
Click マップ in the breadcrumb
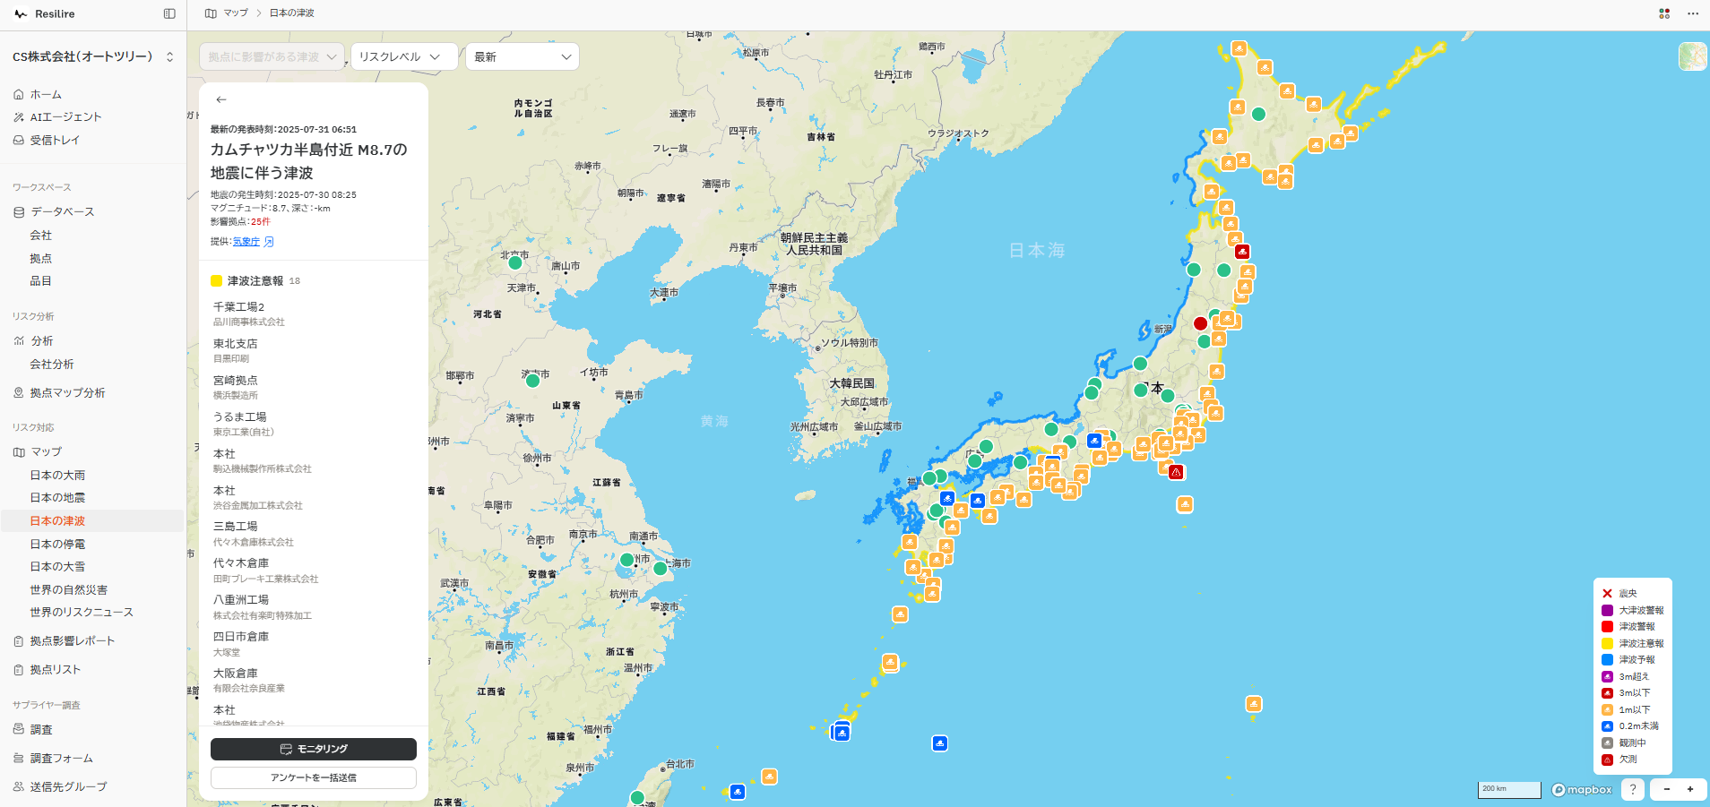point(236,13)
